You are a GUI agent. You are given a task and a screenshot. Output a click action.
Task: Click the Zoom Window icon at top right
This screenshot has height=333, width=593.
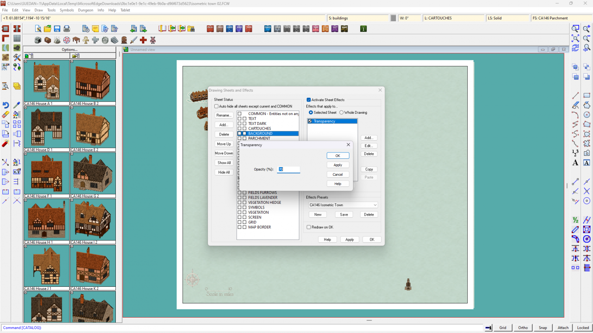[576, 28]
